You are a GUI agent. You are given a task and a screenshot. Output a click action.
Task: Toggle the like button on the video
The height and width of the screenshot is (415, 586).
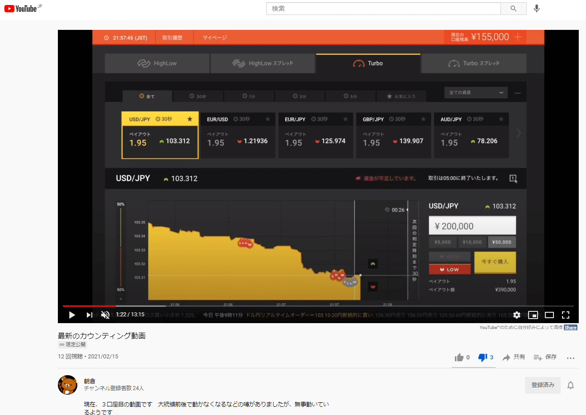click(x=459, y=357)
